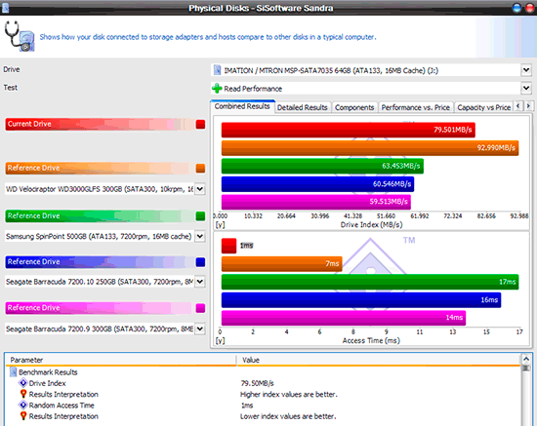Viewport: 537px width, 426px height.
Task: Click the 14ms magenta access time bar
Action: pyautogui.click(x=344, y=318)
